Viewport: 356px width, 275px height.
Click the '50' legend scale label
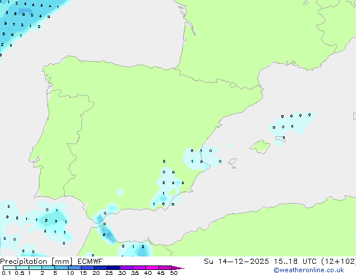click(x=174, y=273)
